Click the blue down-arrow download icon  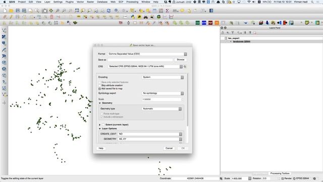pyautogui.click(x=267, y=23)
